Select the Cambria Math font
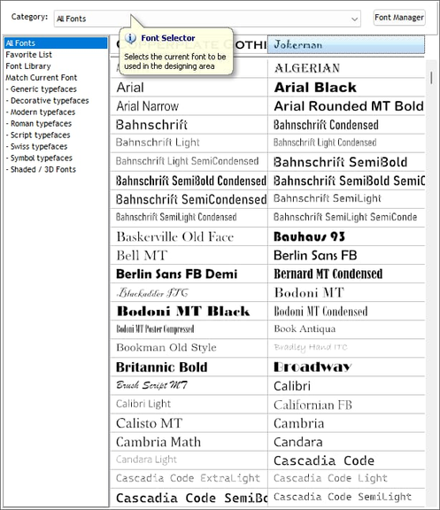 point(189,442)
